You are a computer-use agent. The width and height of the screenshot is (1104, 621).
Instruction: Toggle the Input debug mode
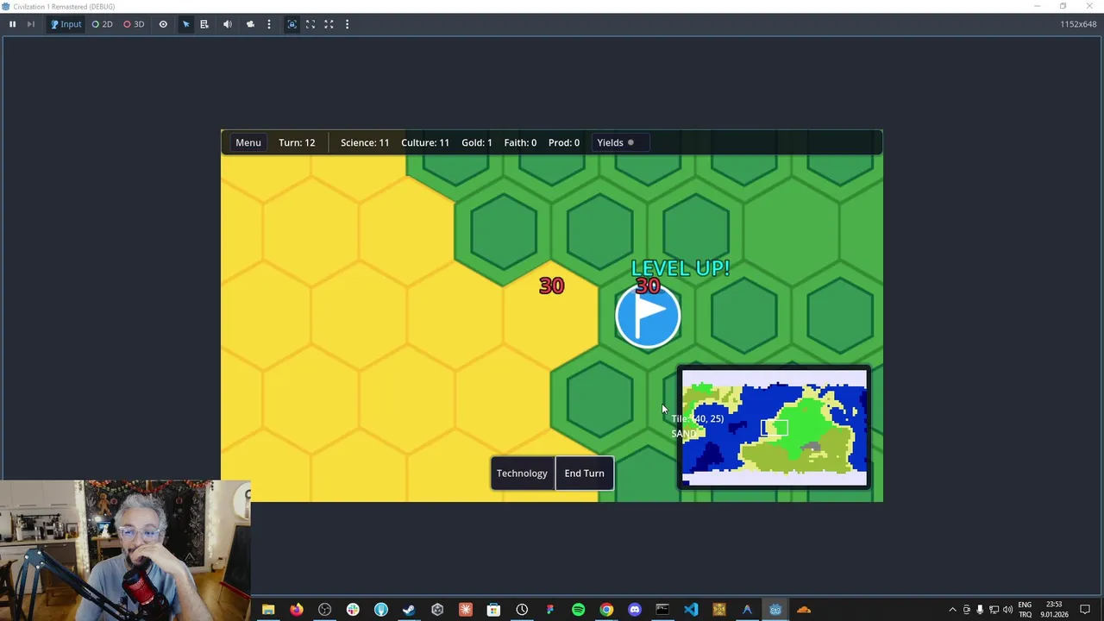pos(66,24)
